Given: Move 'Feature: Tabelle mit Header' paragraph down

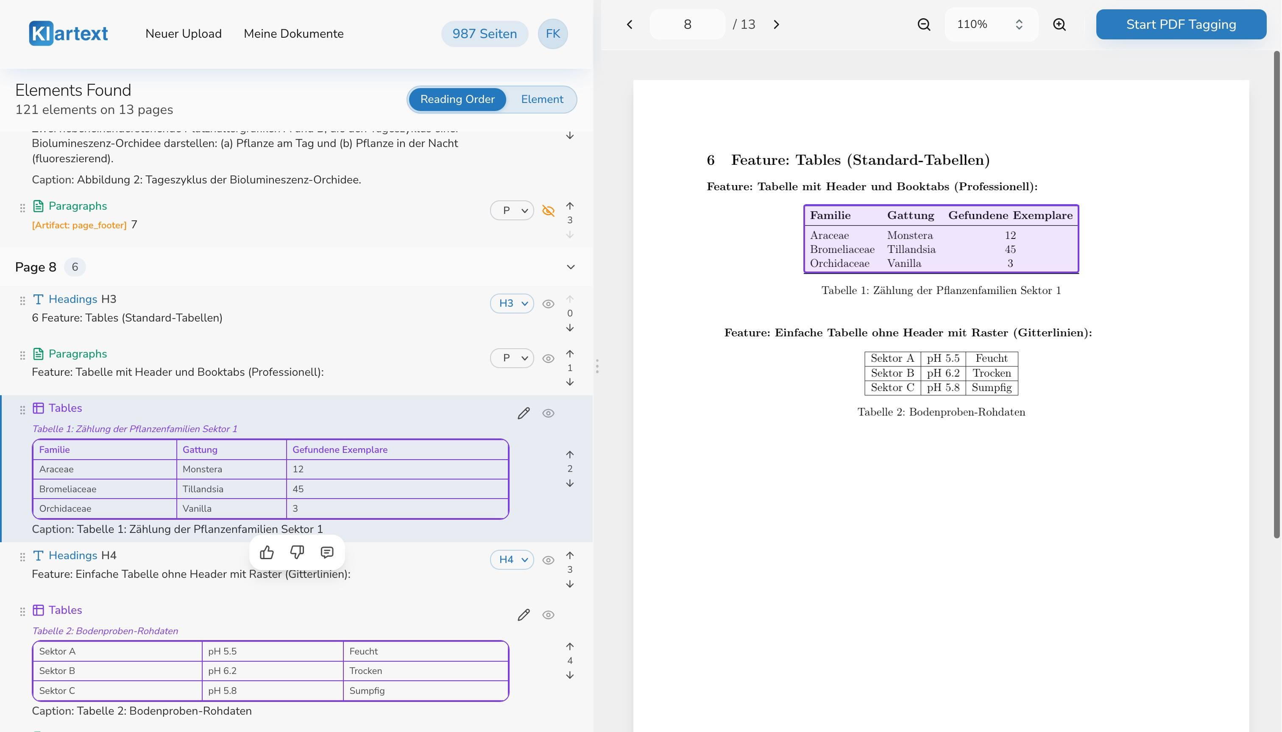Looking at the screenshot, I should point(569,382).
